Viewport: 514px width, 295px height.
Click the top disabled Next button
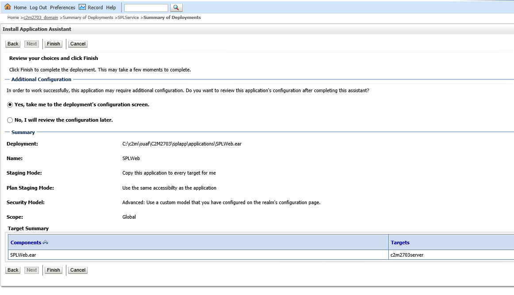pyautogui.click(x=32, y=44)
